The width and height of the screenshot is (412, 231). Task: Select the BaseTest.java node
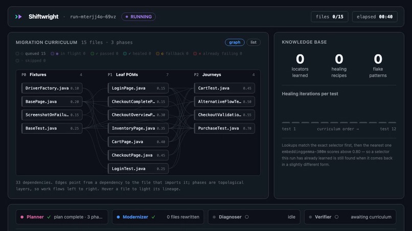(x=52, y=128)
